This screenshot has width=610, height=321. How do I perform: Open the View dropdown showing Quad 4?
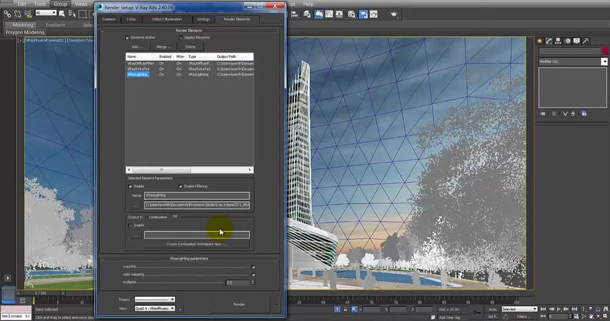[155, 308]
